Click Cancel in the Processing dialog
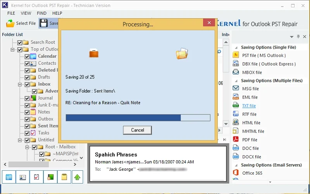310x194 pixels. pos(138,130)
